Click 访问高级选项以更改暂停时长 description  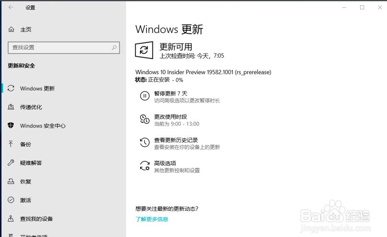pos(187,100)
